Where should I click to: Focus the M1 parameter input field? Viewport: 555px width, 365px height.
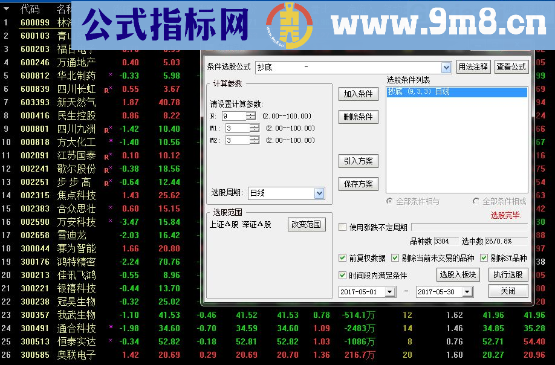(x=237, y=128)
